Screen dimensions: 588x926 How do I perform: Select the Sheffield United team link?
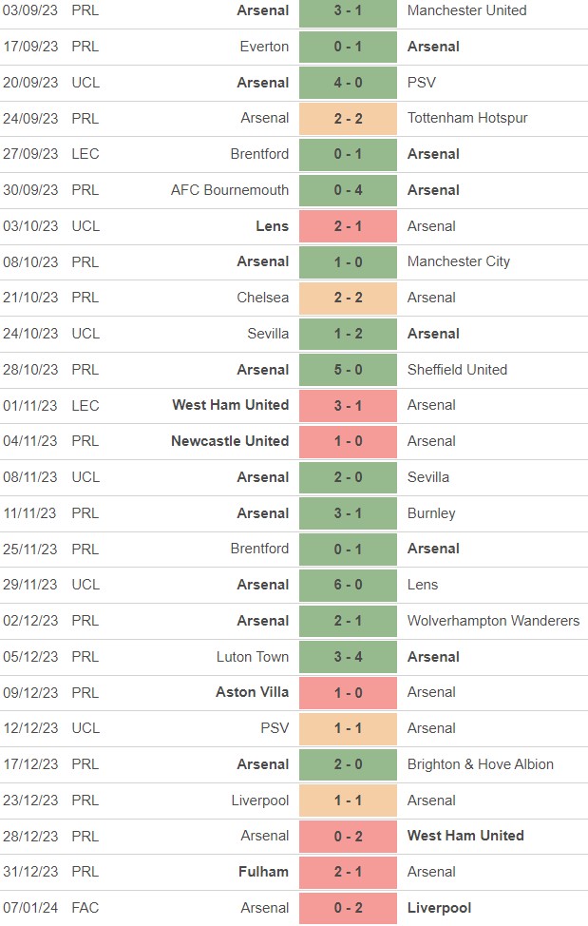tap(457, 370)
